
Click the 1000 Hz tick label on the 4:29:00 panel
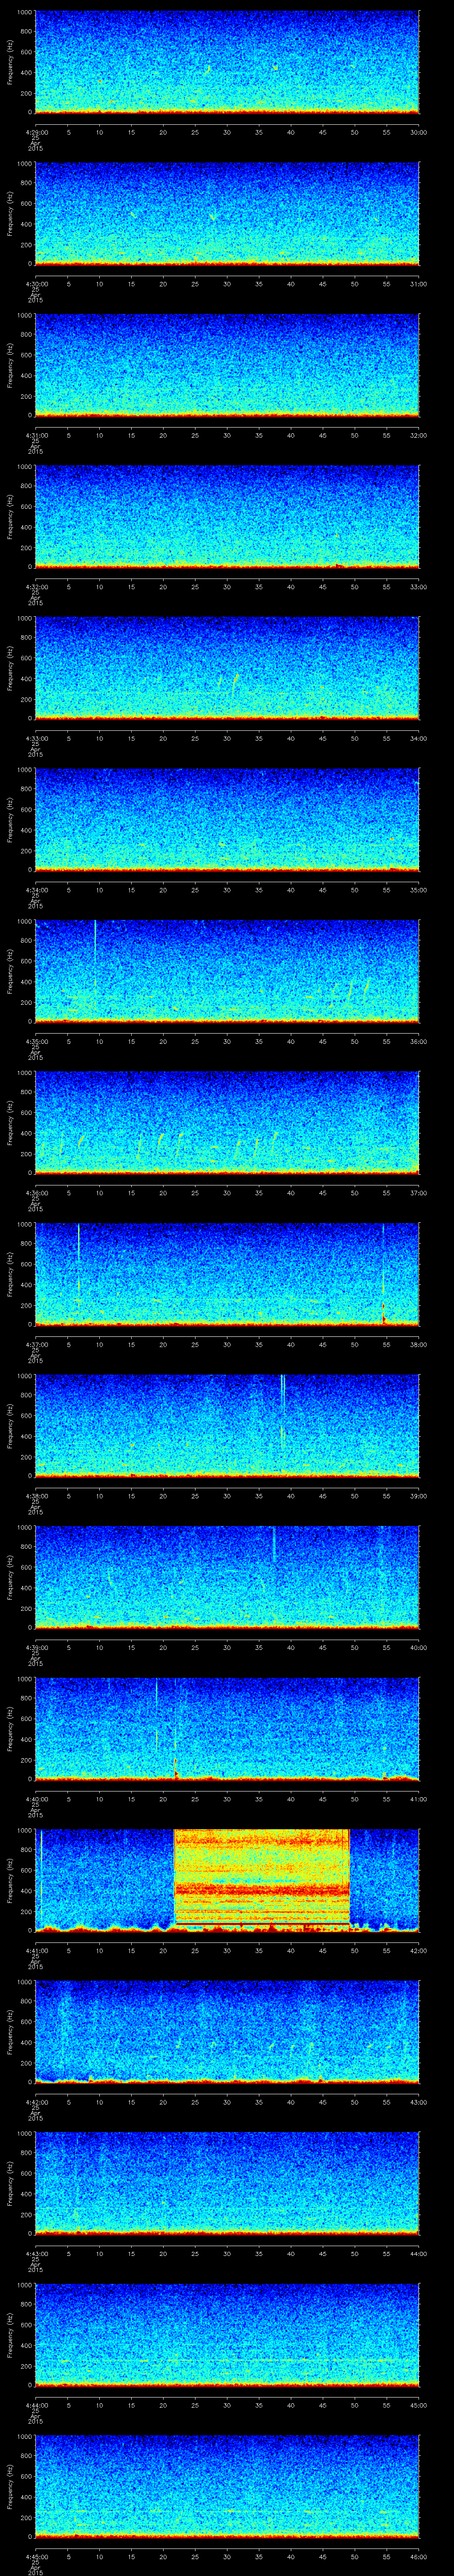[24, 13]
